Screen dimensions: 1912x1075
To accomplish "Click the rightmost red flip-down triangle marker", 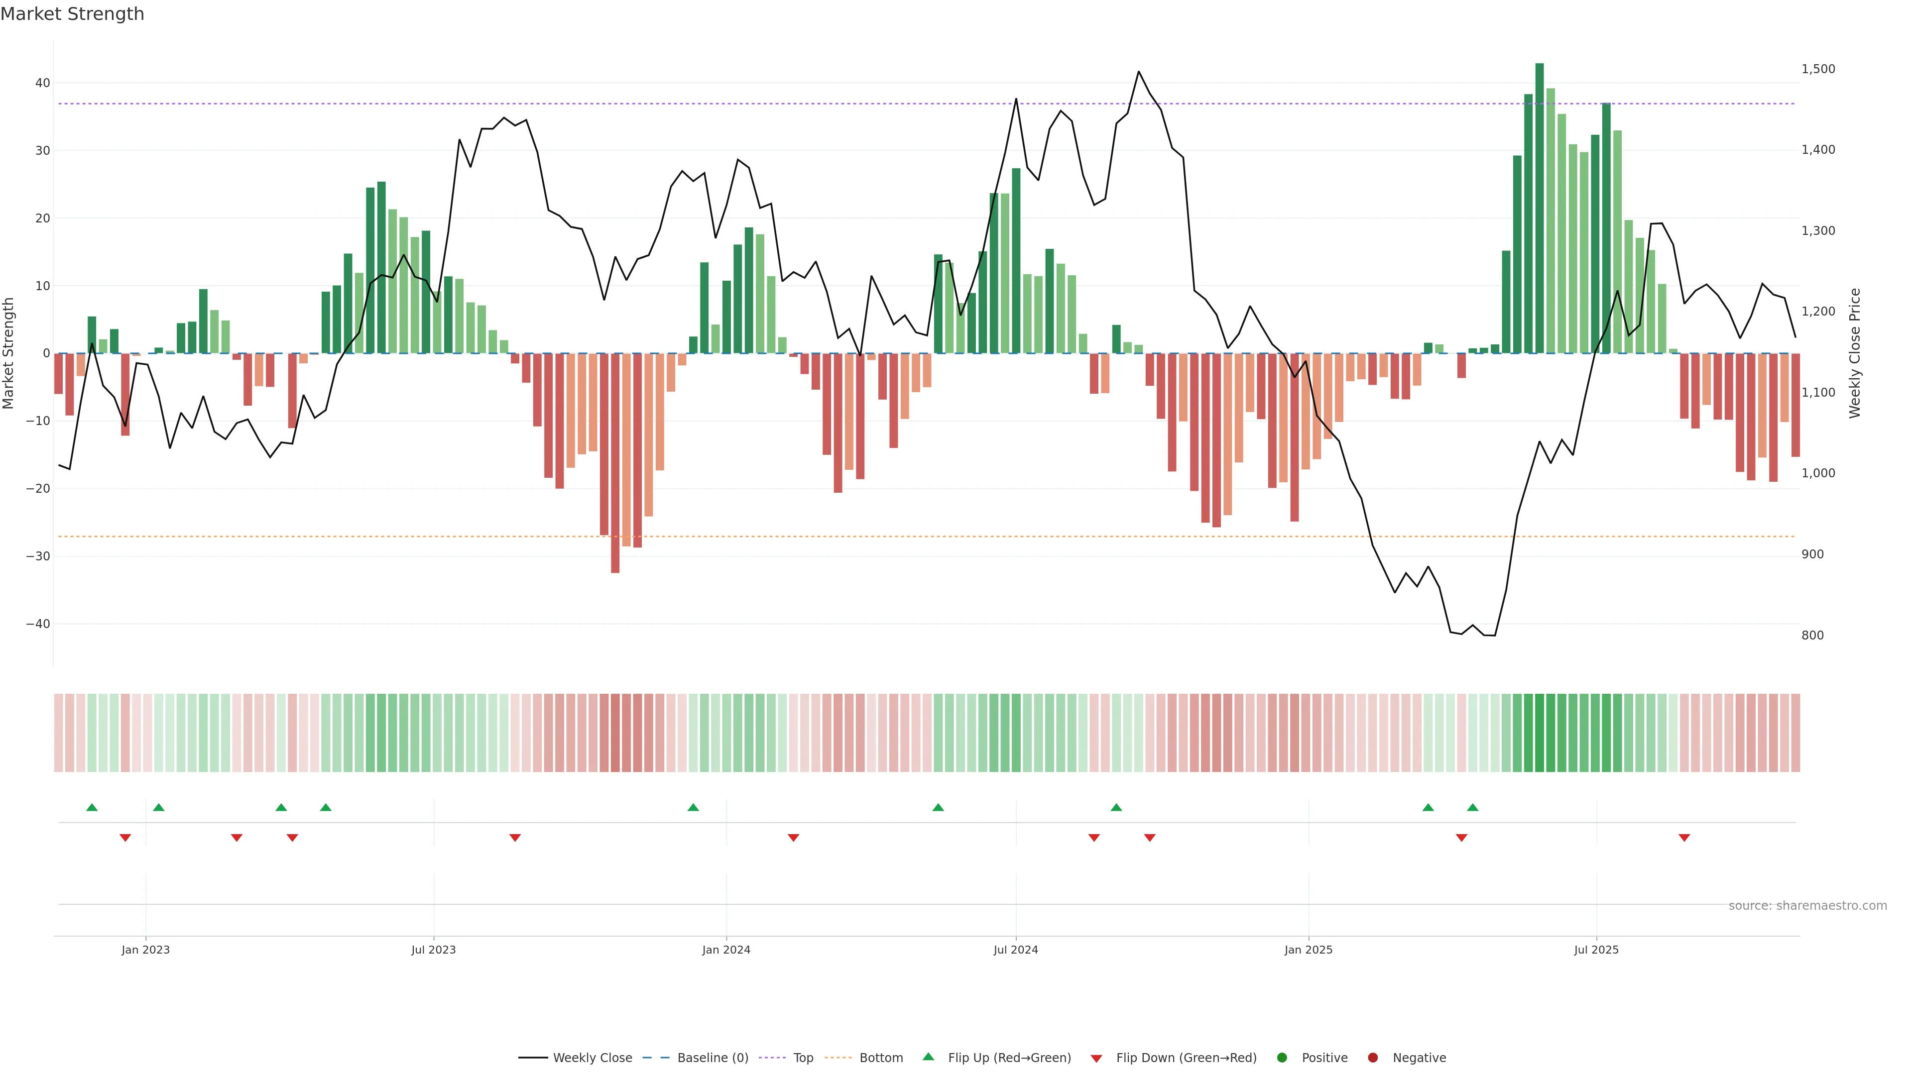I will [1684, 838].
